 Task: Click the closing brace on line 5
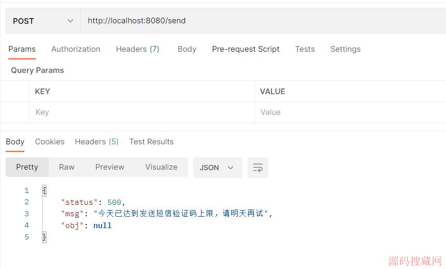point(45,237)
